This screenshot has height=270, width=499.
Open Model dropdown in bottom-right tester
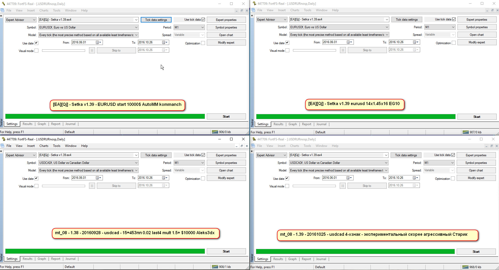click(x=339, y=170)
